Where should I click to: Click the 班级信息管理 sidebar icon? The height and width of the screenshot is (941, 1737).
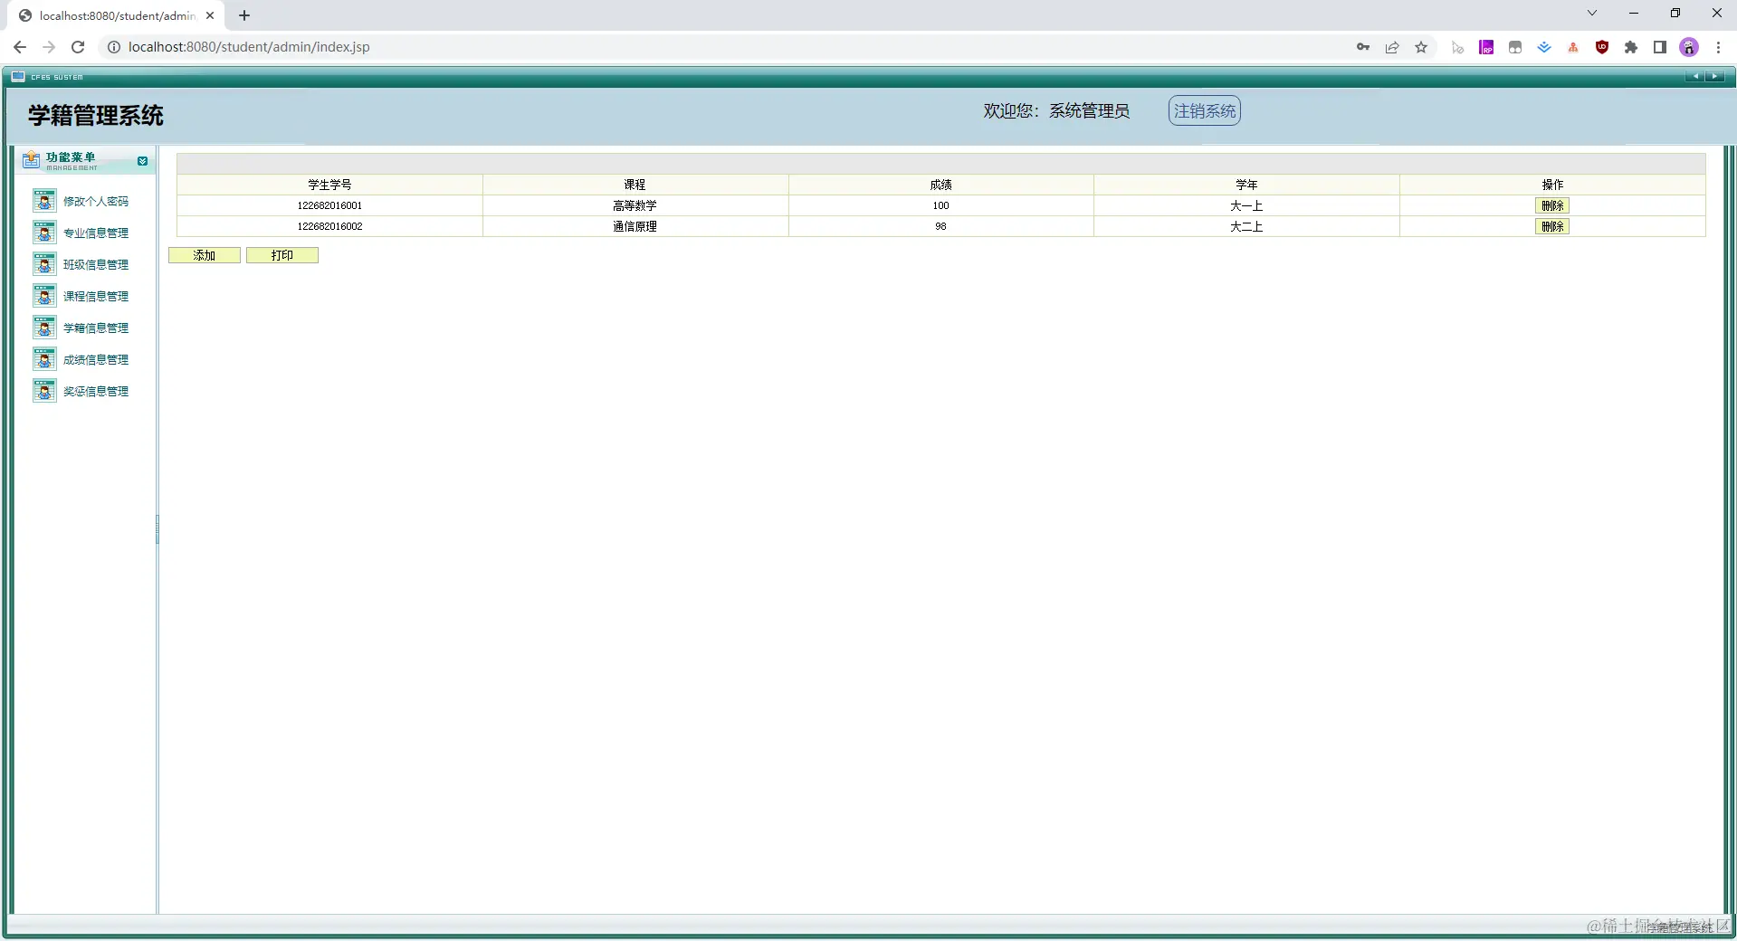tap(44, 264)
